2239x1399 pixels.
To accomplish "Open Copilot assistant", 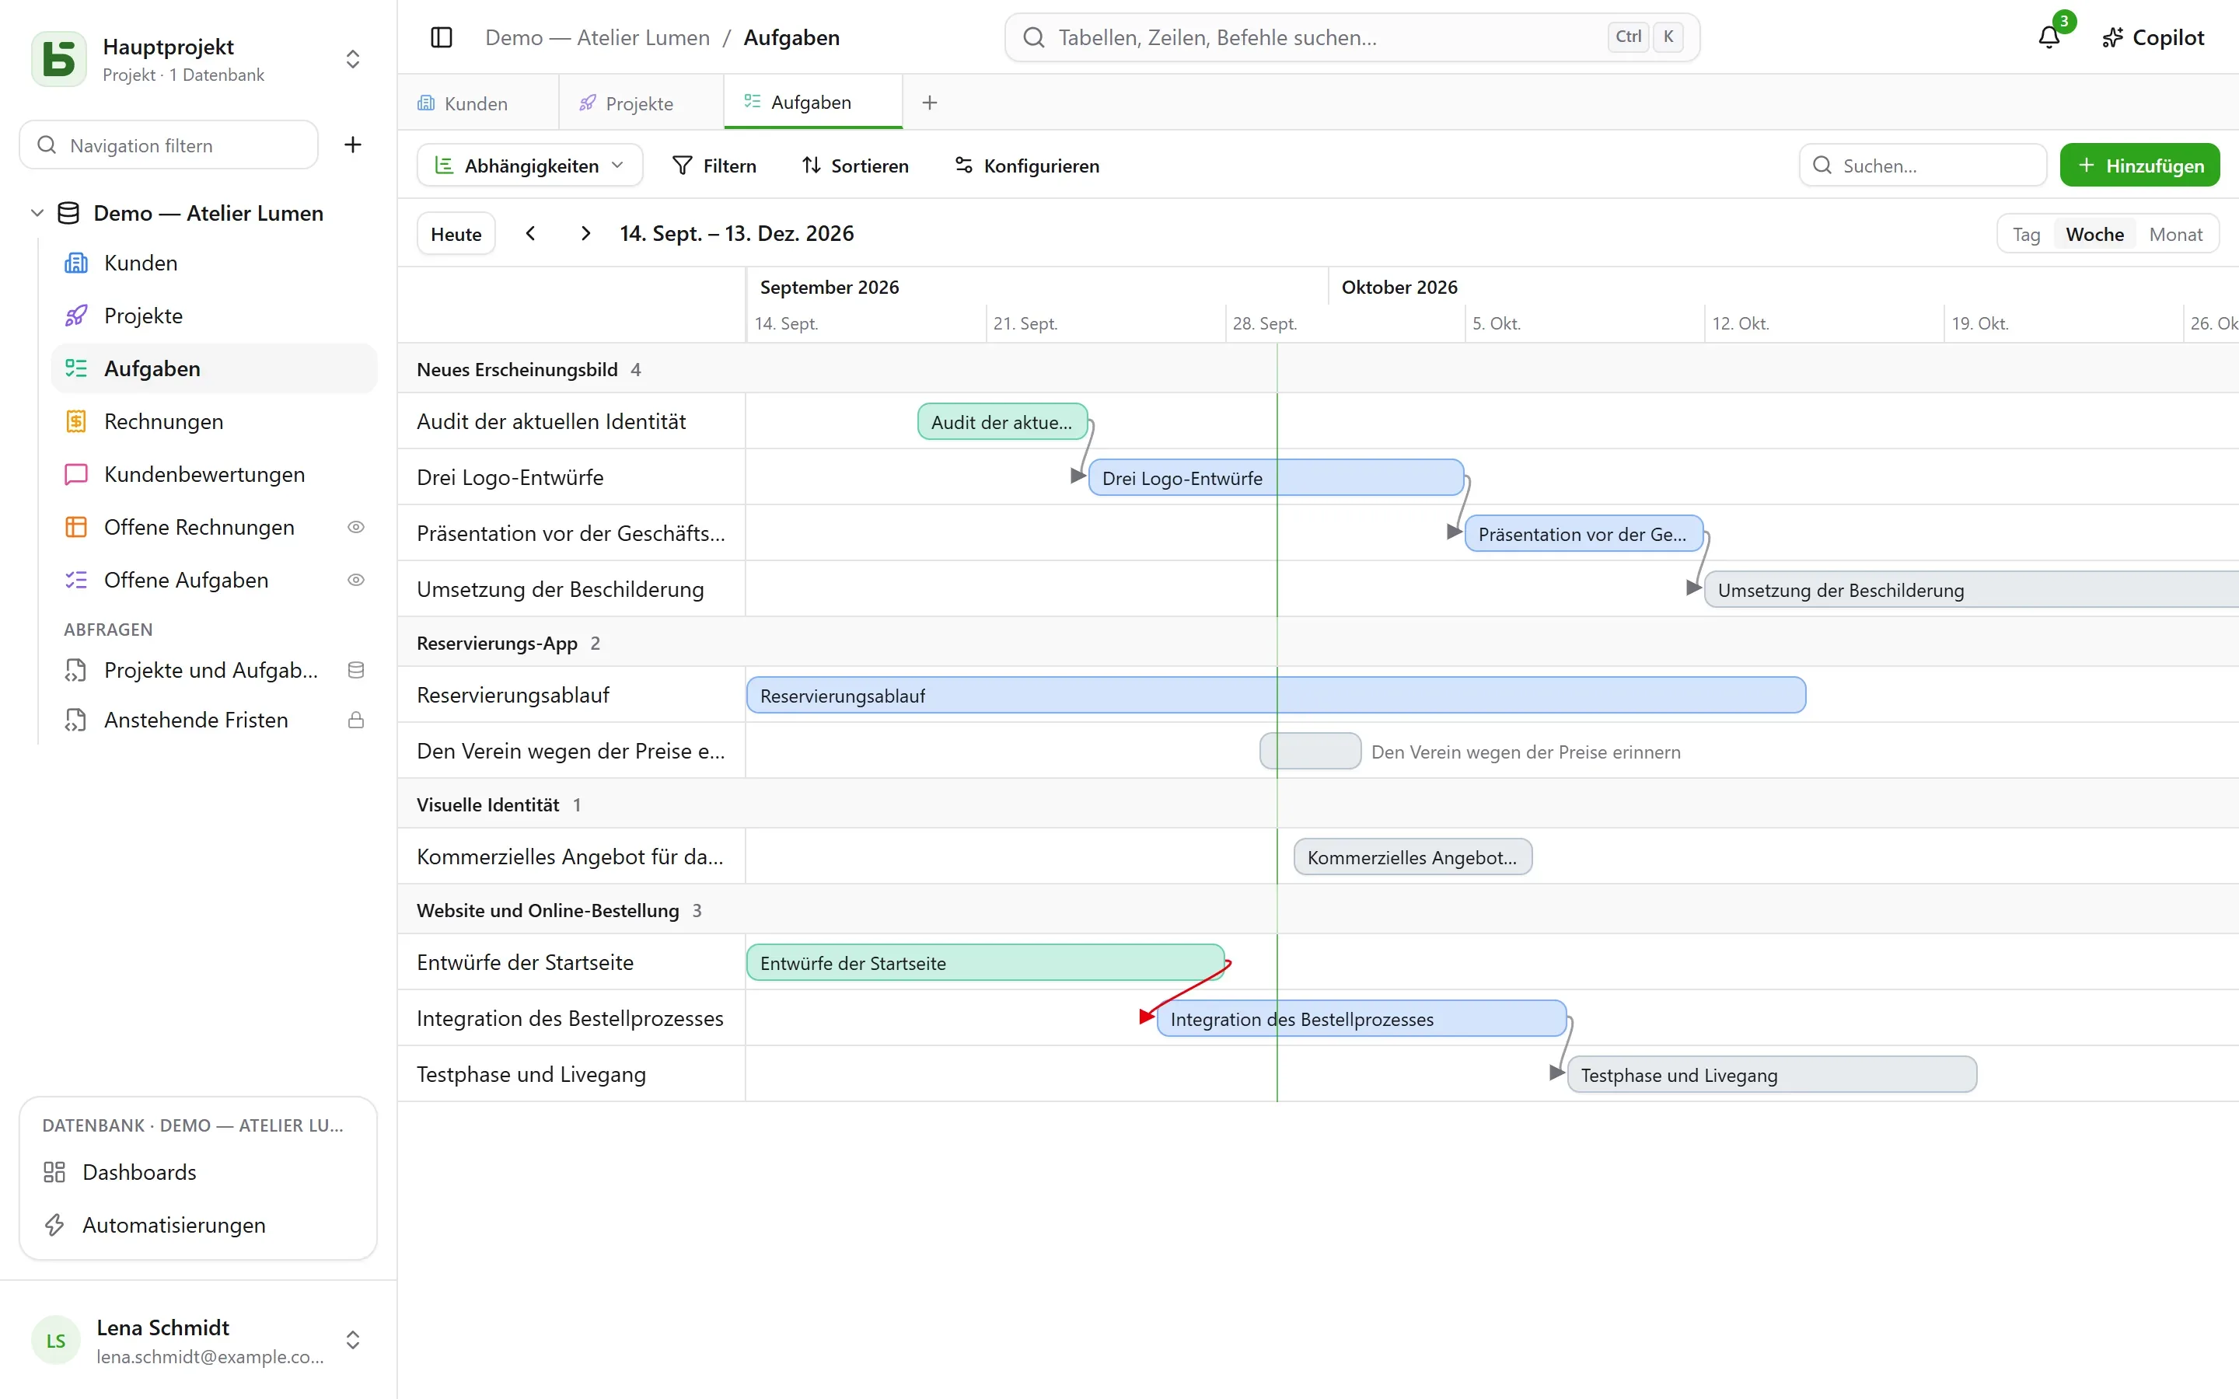I will (2153, 37).
